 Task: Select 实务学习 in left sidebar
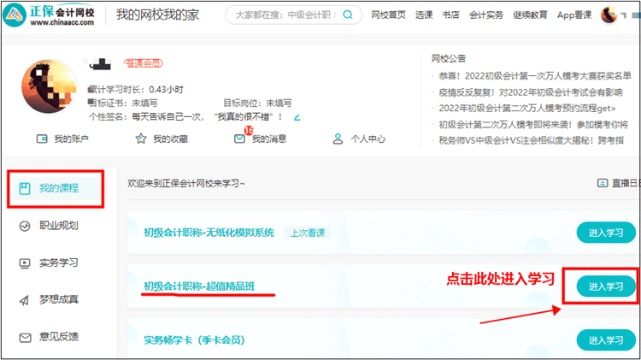click(x=58, y=263)
